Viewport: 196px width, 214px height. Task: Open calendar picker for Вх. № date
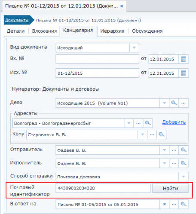pyautogui.click(x=184, y=59)
